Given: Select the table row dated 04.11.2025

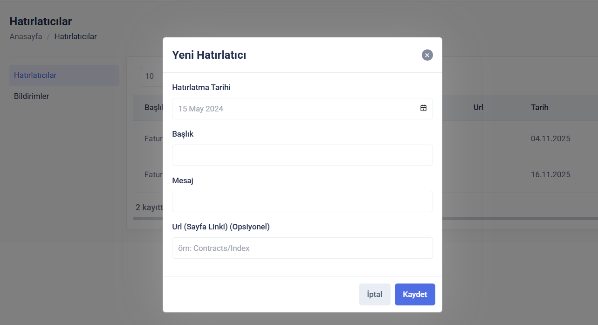Looking at the screenshot, I should (x=550, y=138).
